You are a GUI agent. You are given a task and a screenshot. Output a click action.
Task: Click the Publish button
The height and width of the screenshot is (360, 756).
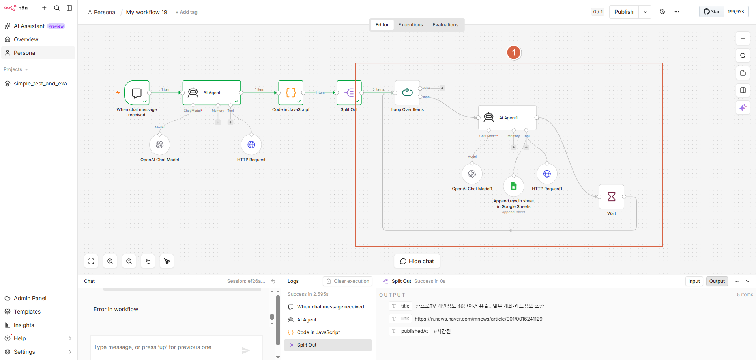point(624,12)
